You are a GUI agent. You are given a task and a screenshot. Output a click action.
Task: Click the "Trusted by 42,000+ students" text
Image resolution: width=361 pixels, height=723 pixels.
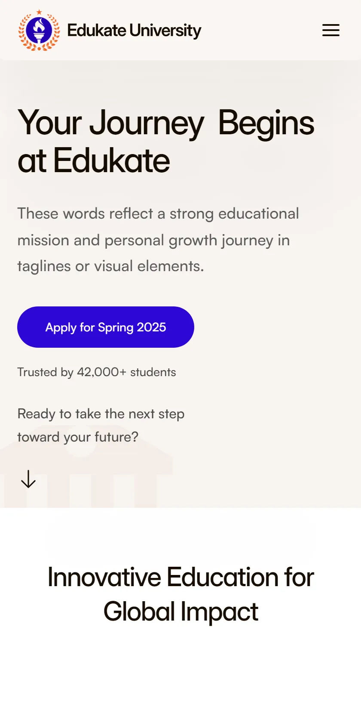pos(97,372)
